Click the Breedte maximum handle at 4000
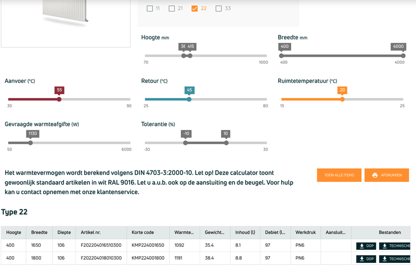The width and height of the screenshot is (416, 265). pos(404,56)
